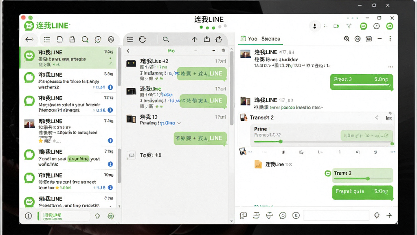Click the Trame 2 progress slider handle
This screenshot has height=235, width=417.
[x=368, y=179]
